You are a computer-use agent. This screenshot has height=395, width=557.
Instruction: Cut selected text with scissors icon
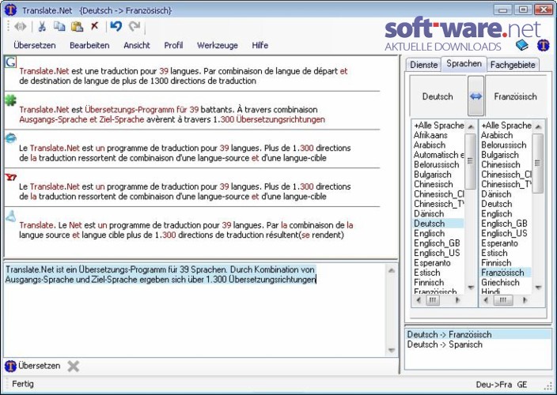click(42, 27)
